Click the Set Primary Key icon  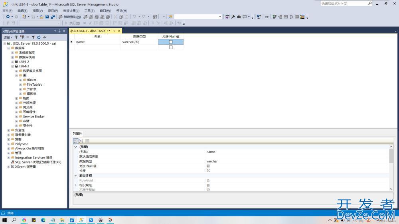[267, 17]
